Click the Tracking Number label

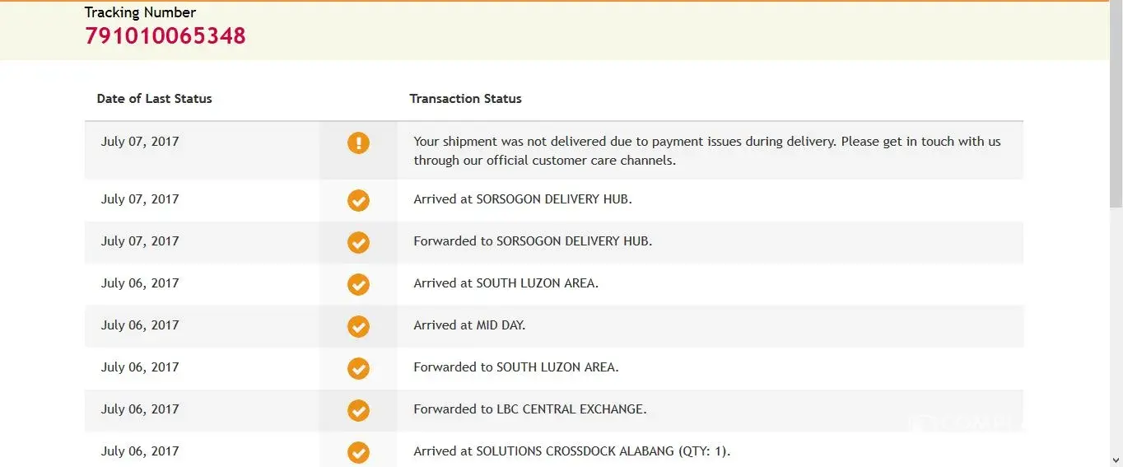[140, 12]
